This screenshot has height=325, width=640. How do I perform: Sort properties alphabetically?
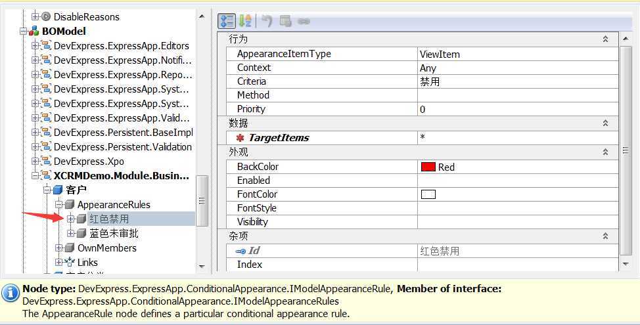(245, 21)
